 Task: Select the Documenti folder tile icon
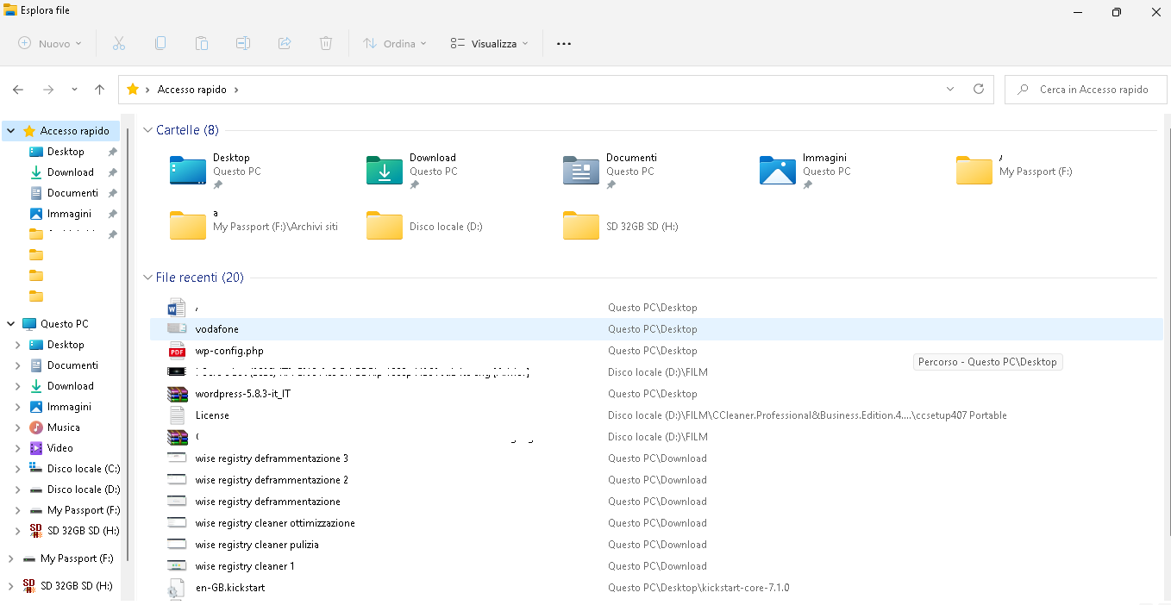click(x=581, y=171)
